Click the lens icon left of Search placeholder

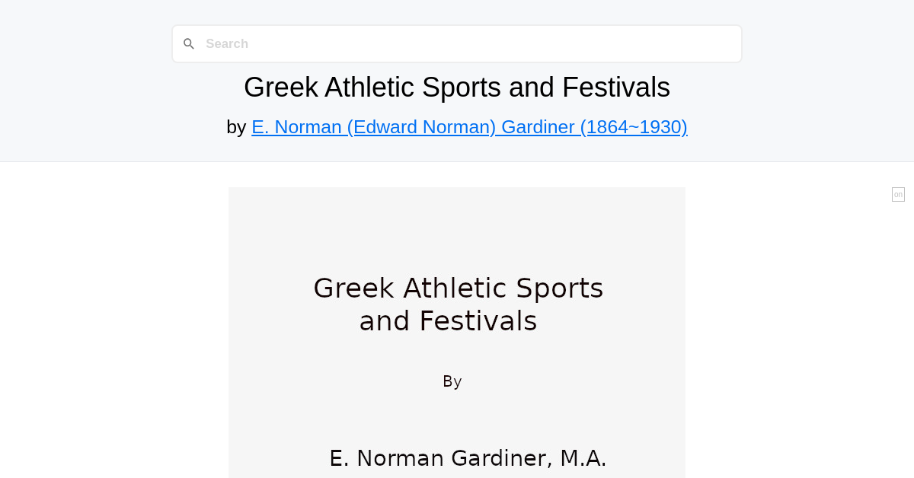pos(189,43)
